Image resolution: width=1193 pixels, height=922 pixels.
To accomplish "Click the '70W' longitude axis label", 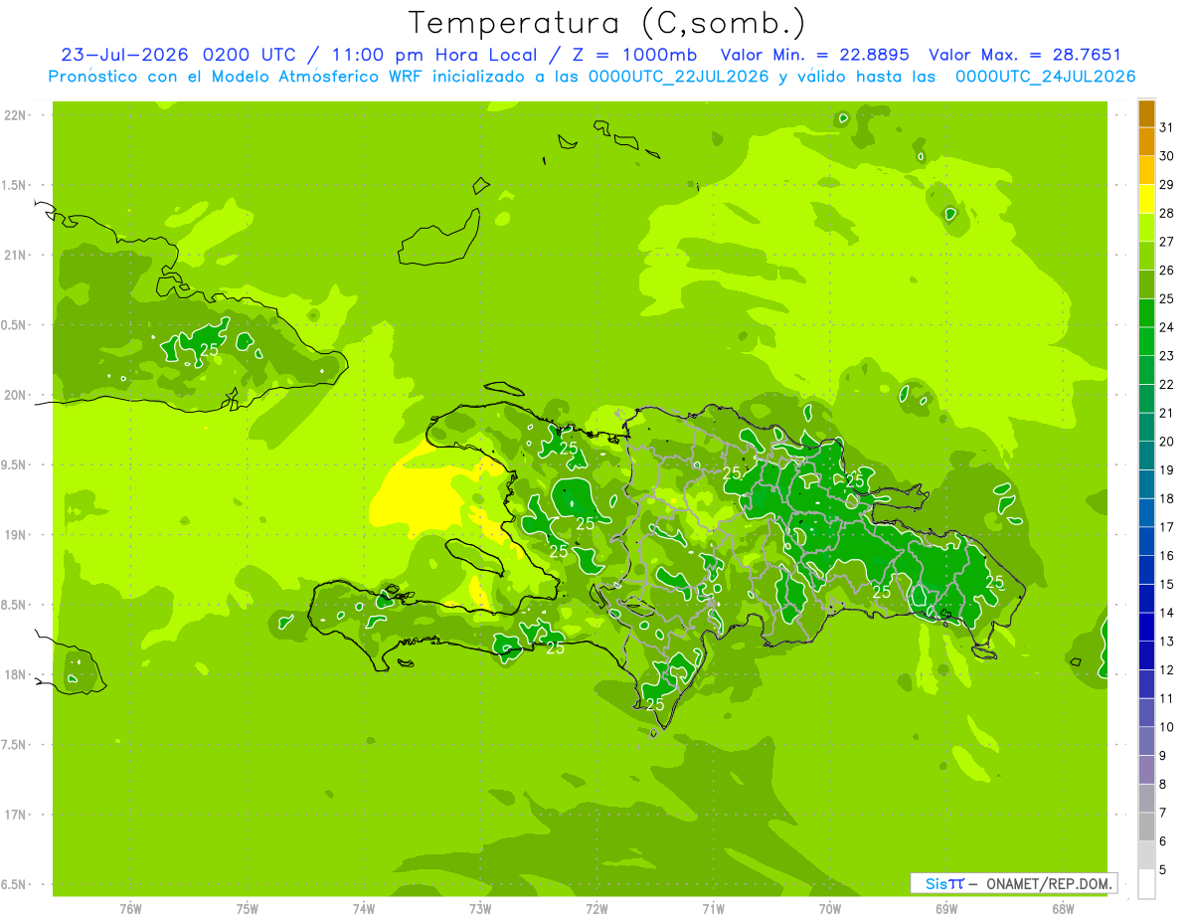I will pos(830,909).
